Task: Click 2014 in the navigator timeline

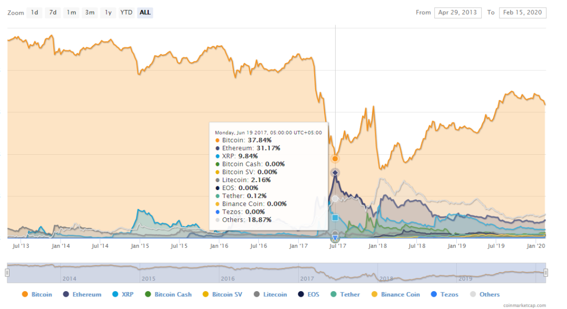Action: 70,278
